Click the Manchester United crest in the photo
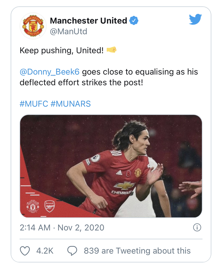This screenshot has height=269, width=222. 33,206
